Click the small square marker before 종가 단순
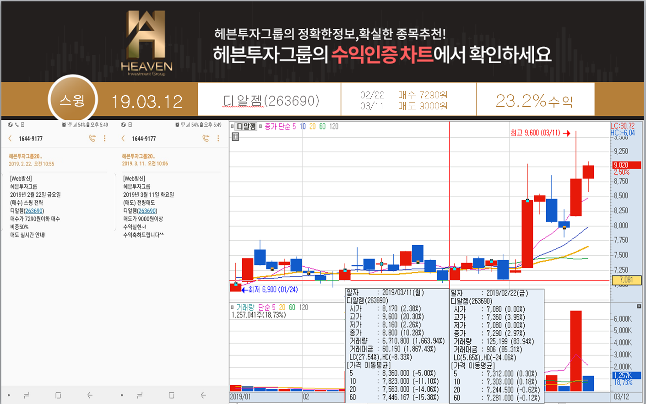 click(x=261, y=126)
